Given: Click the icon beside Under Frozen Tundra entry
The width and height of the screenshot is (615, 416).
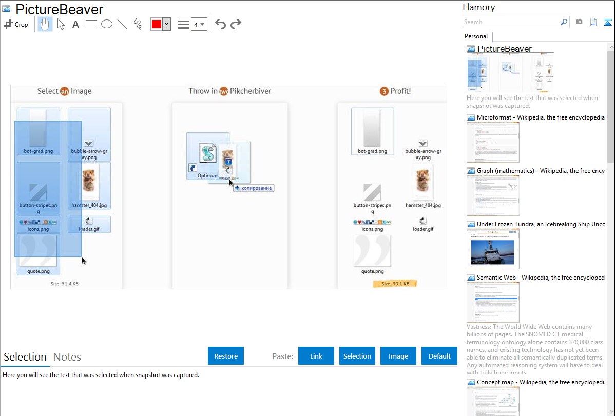Looking at the screenshot, I should tap(471, 224).
